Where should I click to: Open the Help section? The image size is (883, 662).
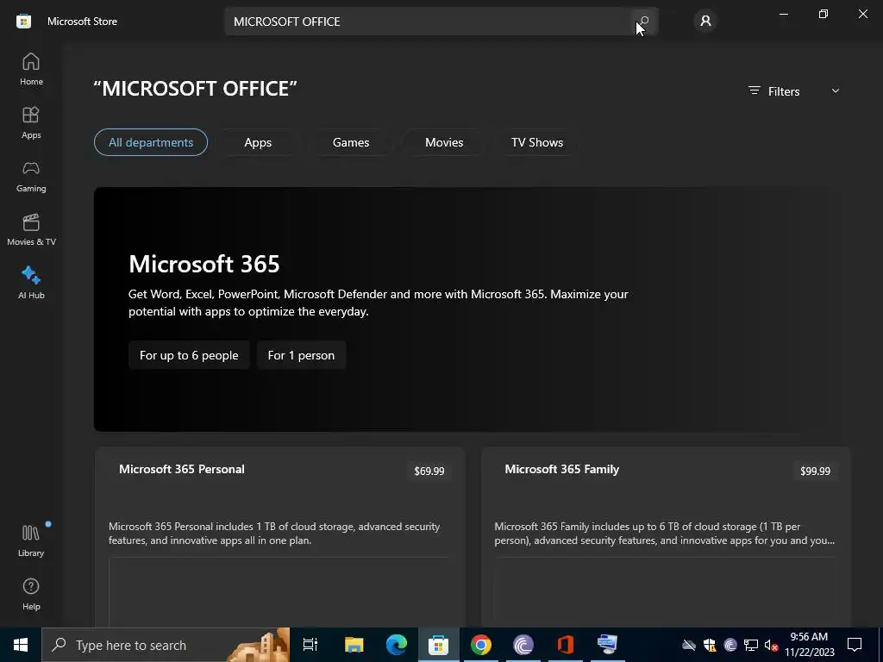pyautogui.click(x=31, y=595)
